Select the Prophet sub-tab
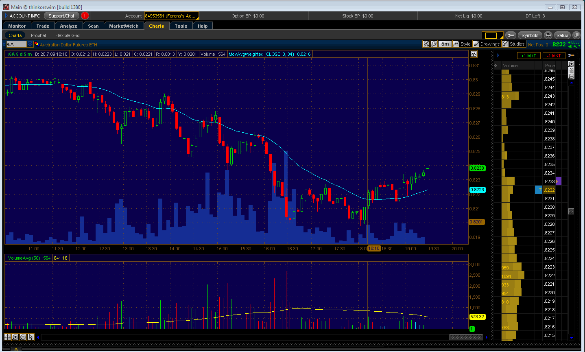This screenshot has height=352, width=585. tap(39, 35)
